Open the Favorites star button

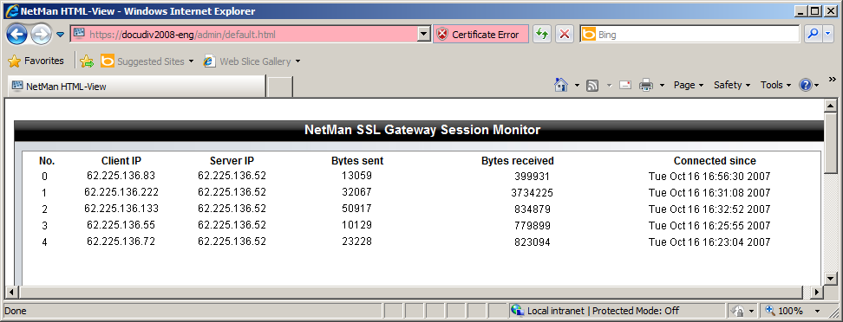pos(36,61)
